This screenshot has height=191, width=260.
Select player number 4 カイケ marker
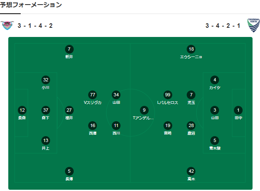click(214, 80)
